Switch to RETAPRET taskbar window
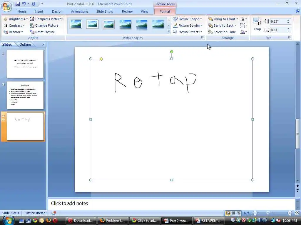Image resolution: width=301 pixels, height=225 pixels. click(209, 221)
